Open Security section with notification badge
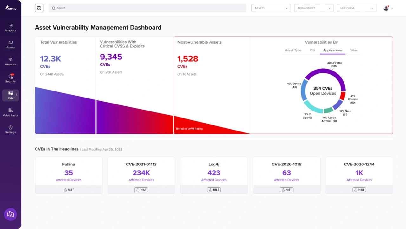This screenshot has height=229, width=406. [x=10, y=78]
